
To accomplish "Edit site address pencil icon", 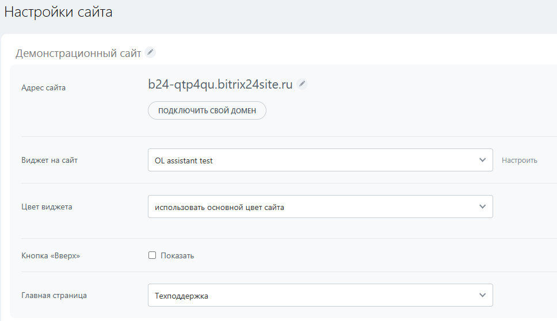I will pyautogui.click(x=302, y=84).
